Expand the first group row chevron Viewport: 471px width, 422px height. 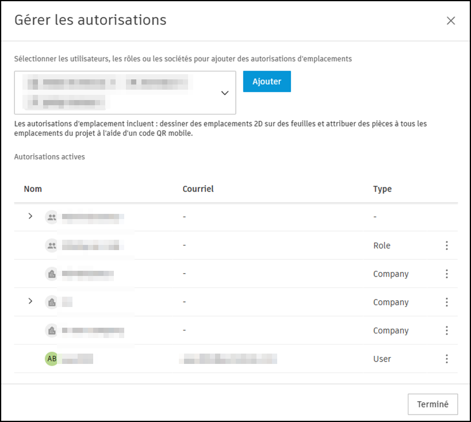(x=30, y=216)
